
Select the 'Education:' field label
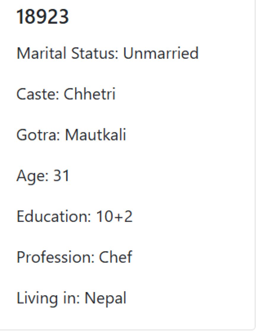54,216
